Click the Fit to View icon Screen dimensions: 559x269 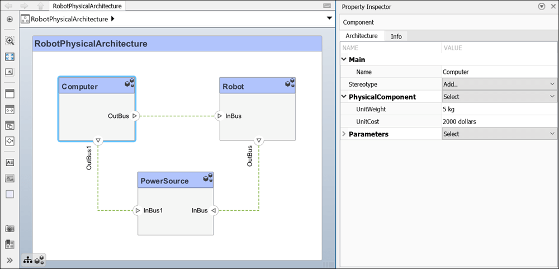10,56
